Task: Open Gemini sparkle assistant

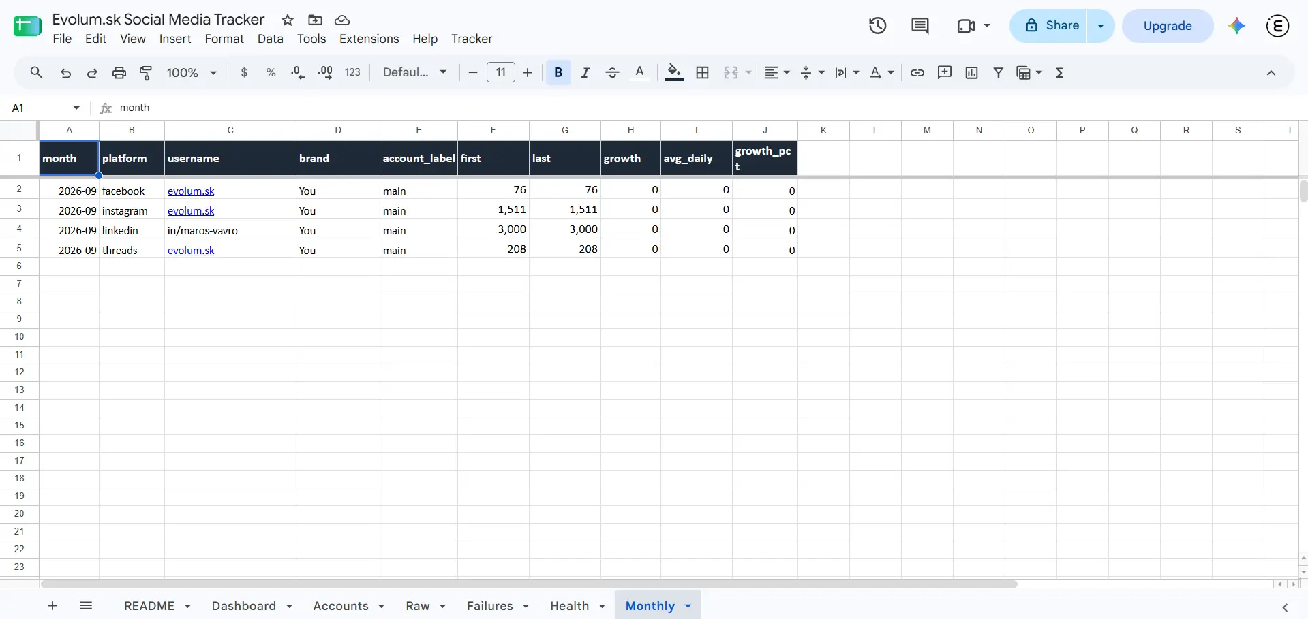Action: [x=1237, y=26]
